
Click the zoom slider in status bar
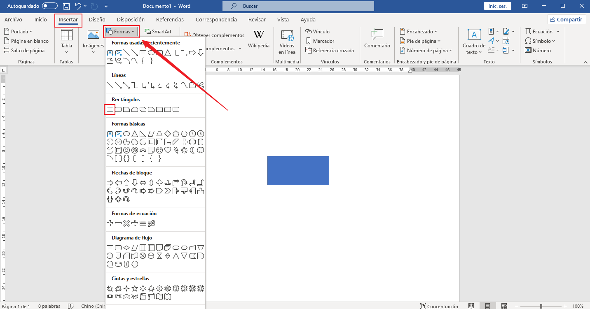(x=541, y=306)
